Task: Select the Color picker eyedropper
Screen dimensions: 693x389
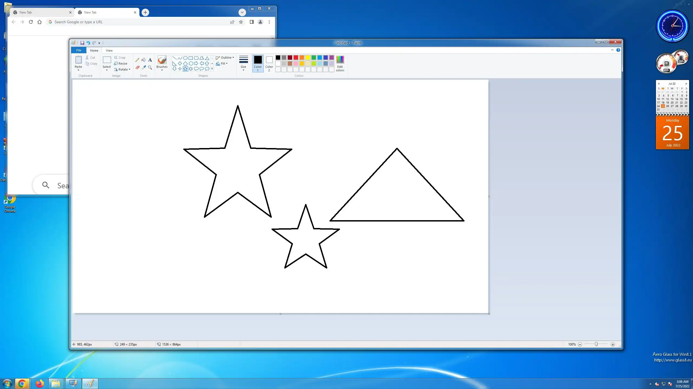Action: (x=144, y=68)
